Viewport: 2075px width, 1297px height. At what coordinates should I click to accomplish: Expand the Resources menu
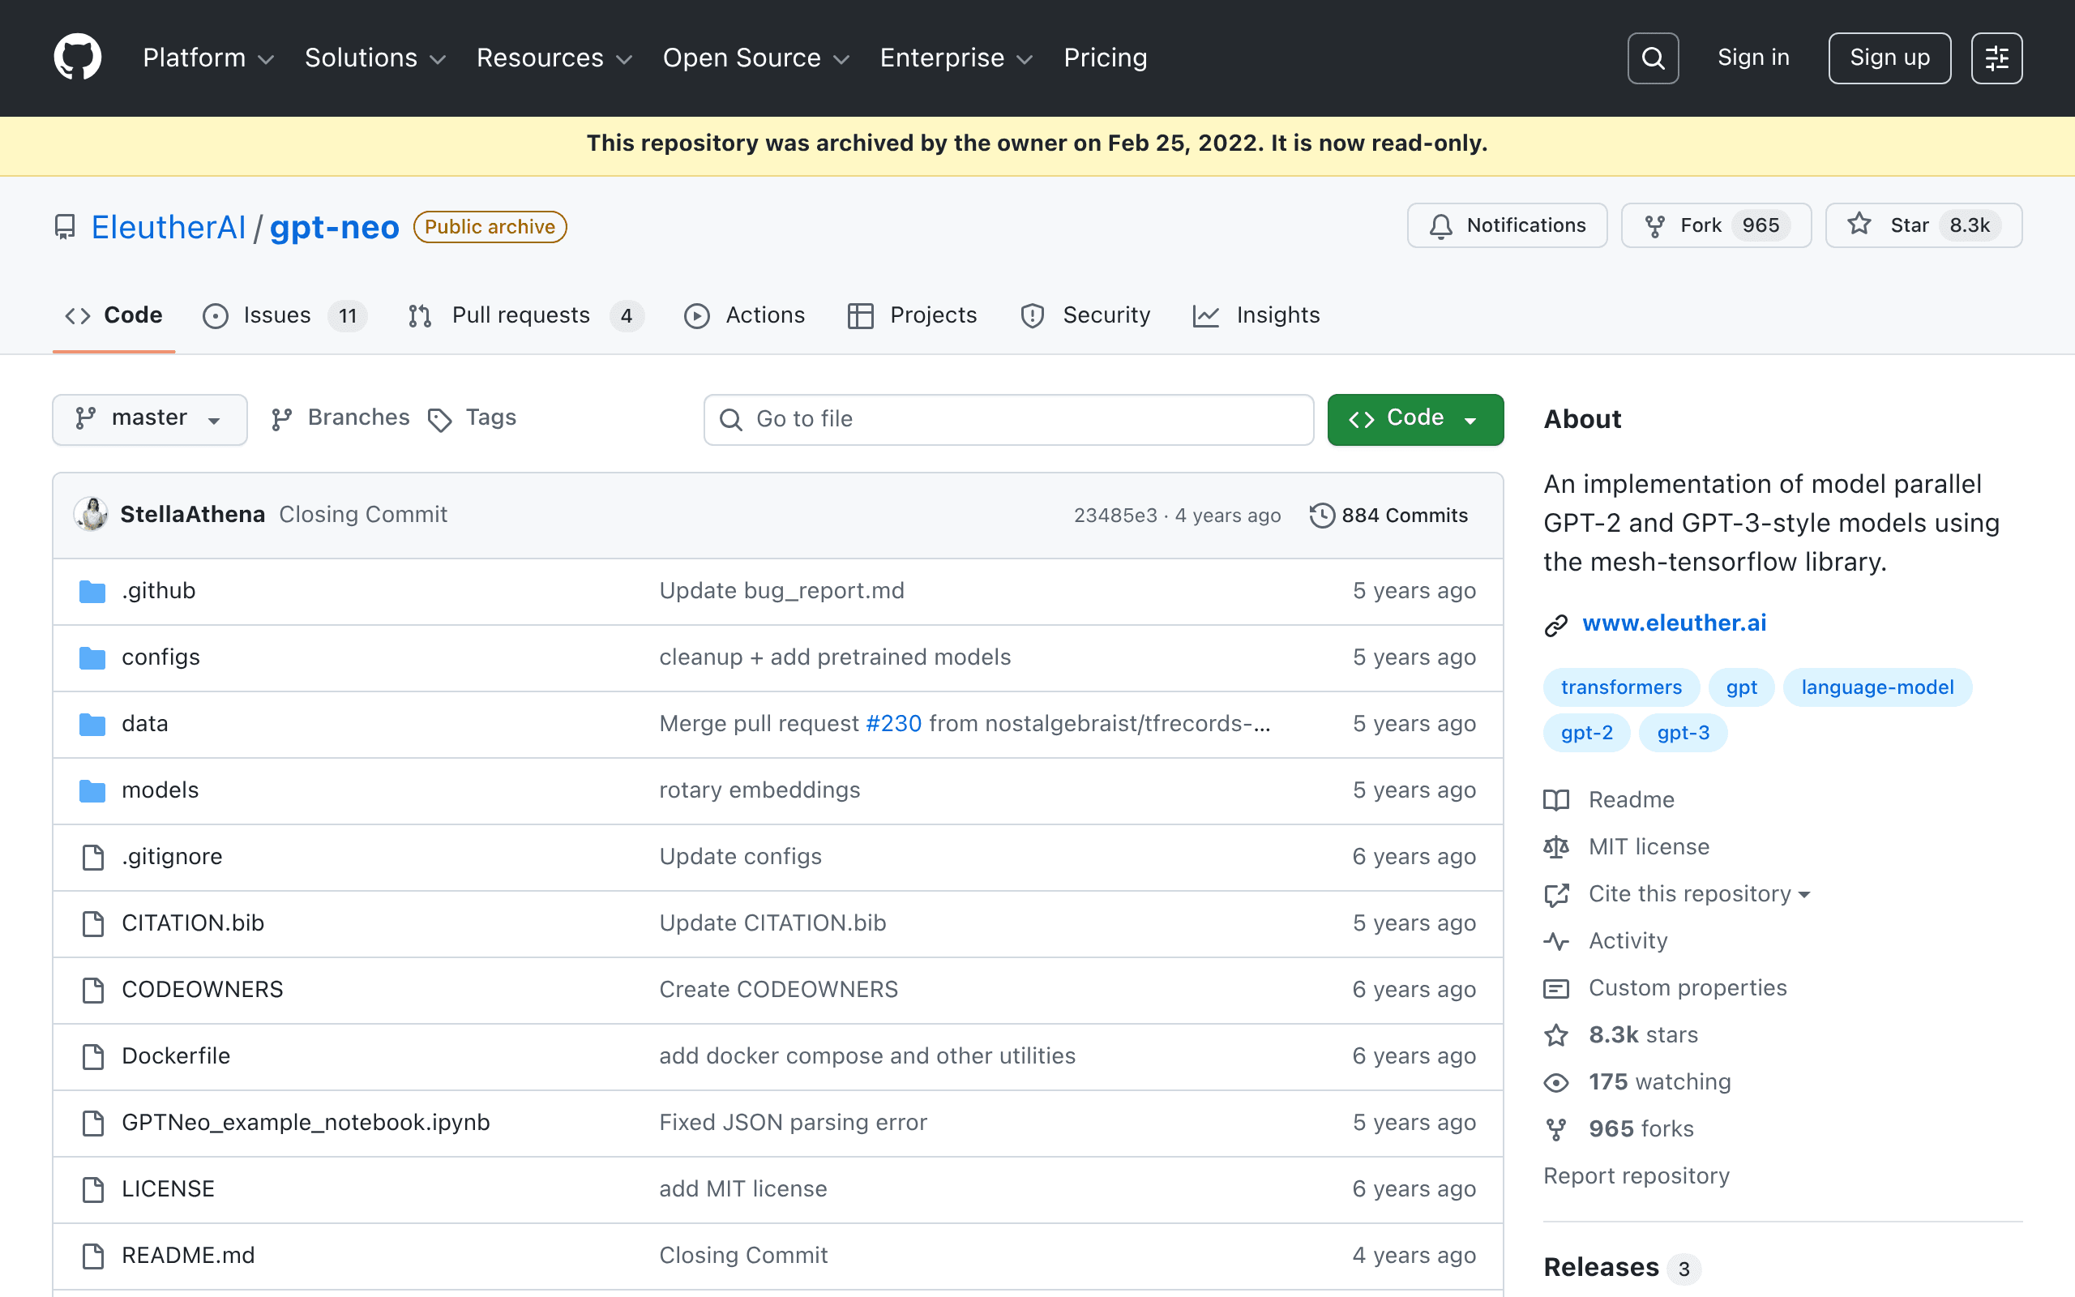(x=554, y=58)
